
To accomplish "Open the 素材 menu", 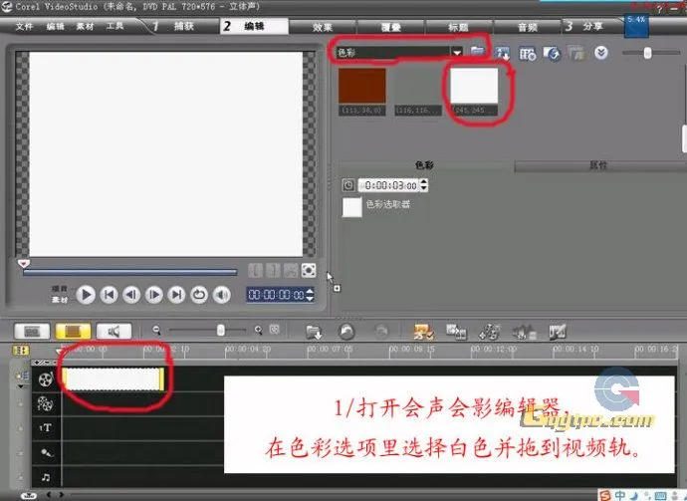I will coord(85,26).
